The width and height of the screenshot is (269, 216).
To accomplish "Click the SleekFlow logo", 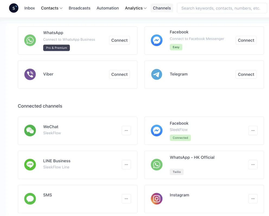I will coord(14,8).
